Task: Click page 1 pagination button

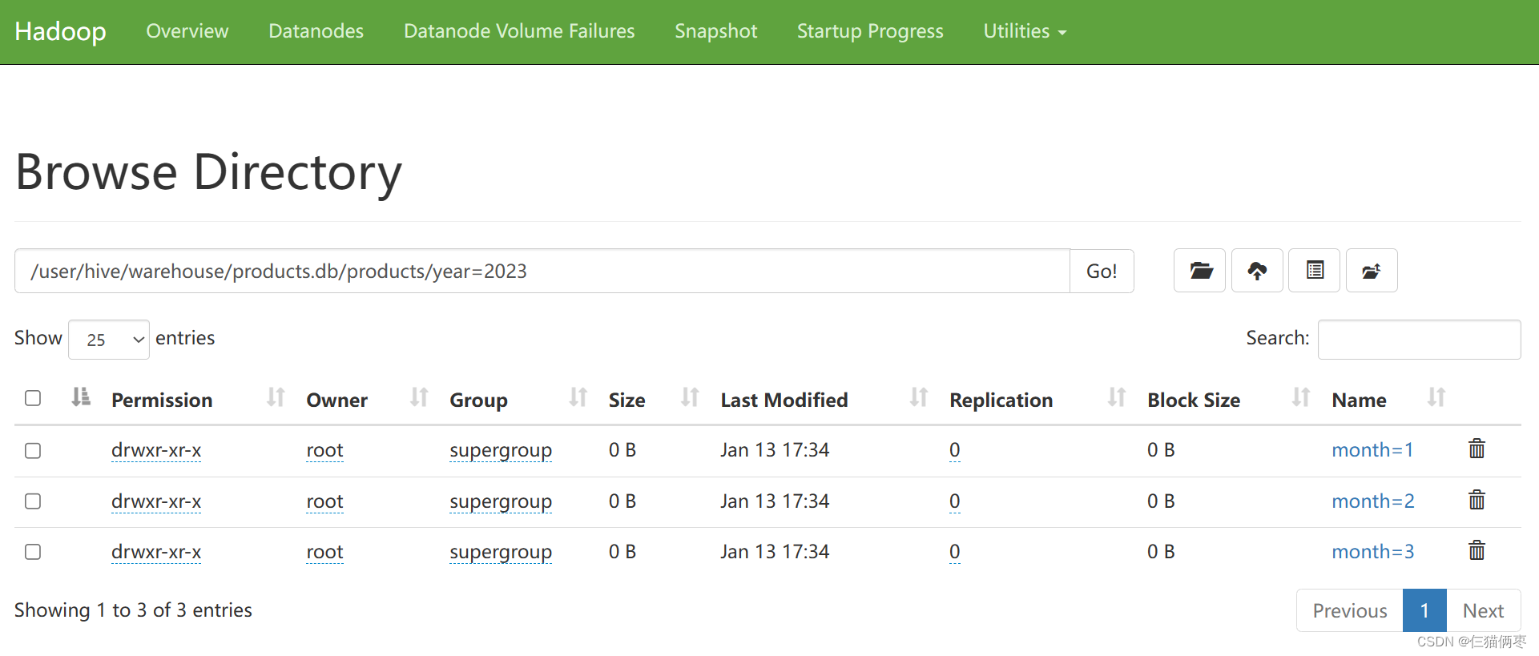Action: (1424, 610)
